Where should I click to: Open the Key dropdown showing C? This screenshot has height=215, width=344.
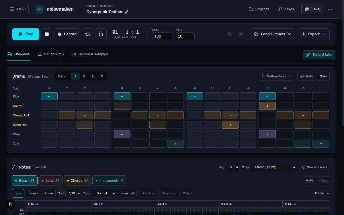click(x=232, y=167)
